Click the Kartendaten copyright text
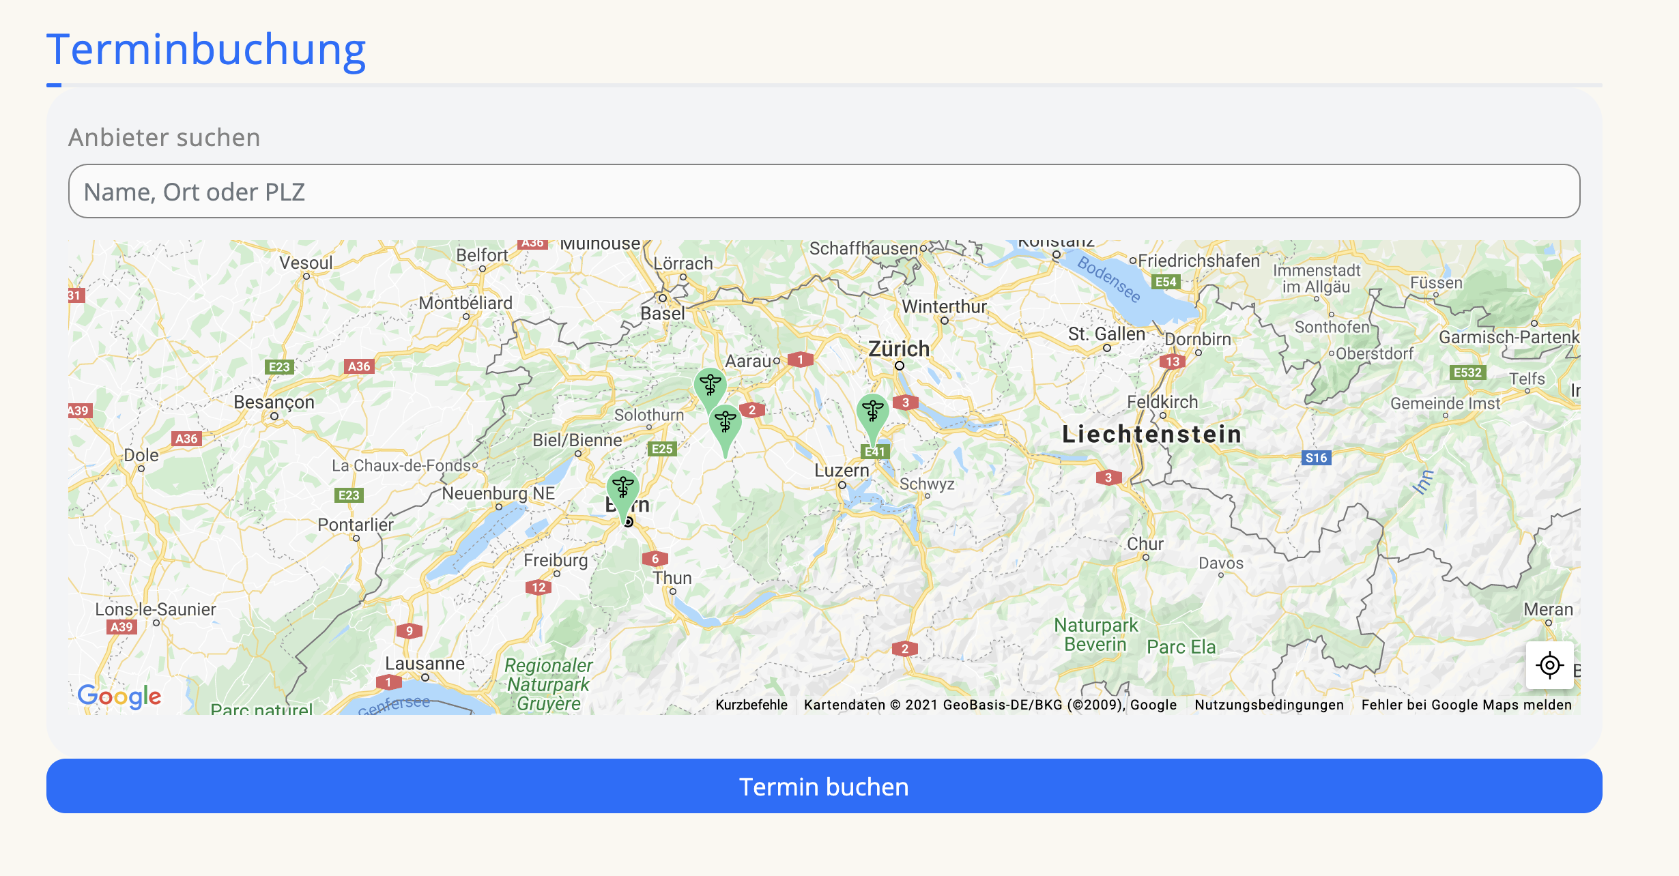This screenshot has height=876, width=1679. tap(990, 705)
